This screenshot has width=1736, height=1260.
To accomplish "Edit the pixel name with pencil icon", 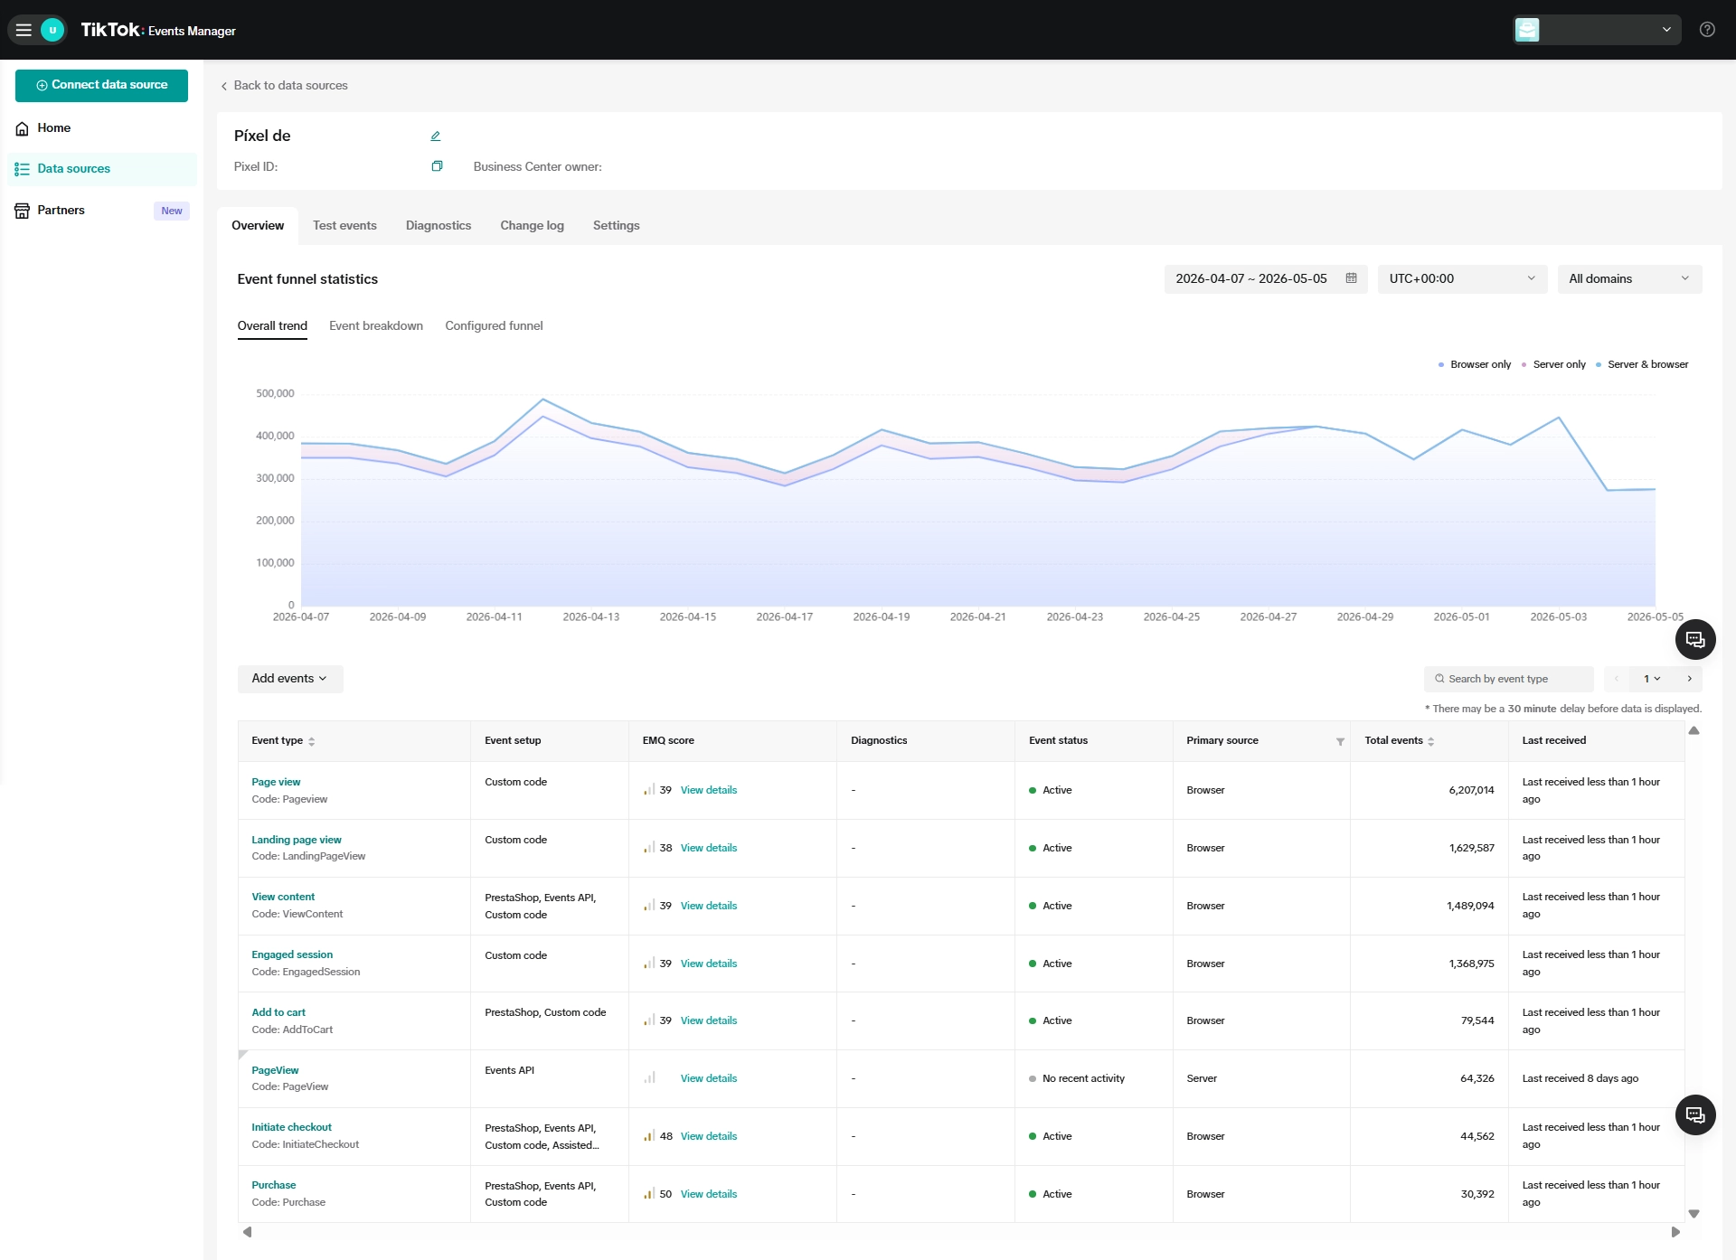I will pos(436,136).
